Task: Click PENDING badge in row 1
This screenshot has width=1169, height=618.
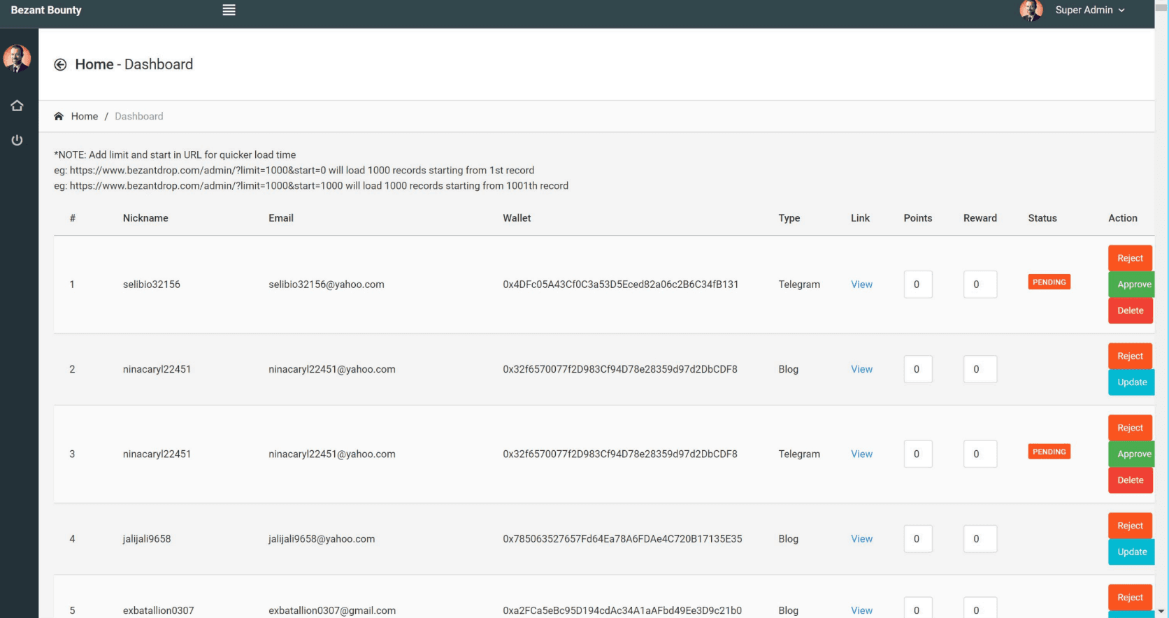Action: pyautogui.click(x=1049, y=282)
